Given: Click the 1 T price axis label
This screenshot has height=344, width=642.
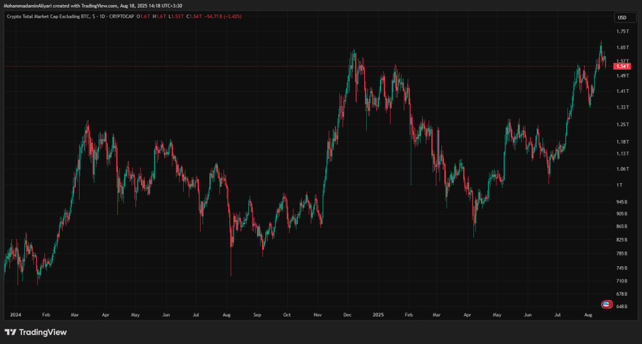Looking at the screenshot, I should pos(620,185).
